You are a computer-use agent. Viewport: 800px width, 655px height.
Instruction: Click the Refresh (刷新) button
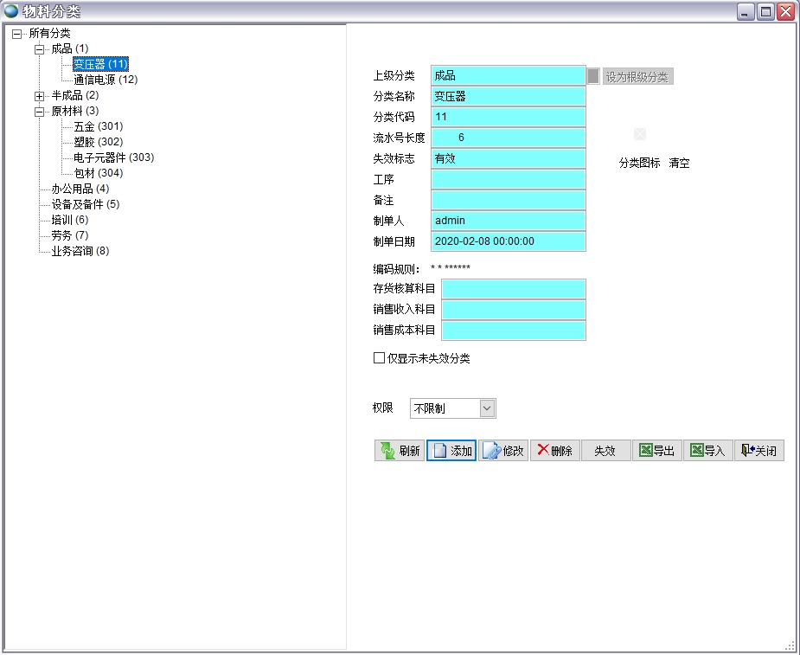pos(399,451)
